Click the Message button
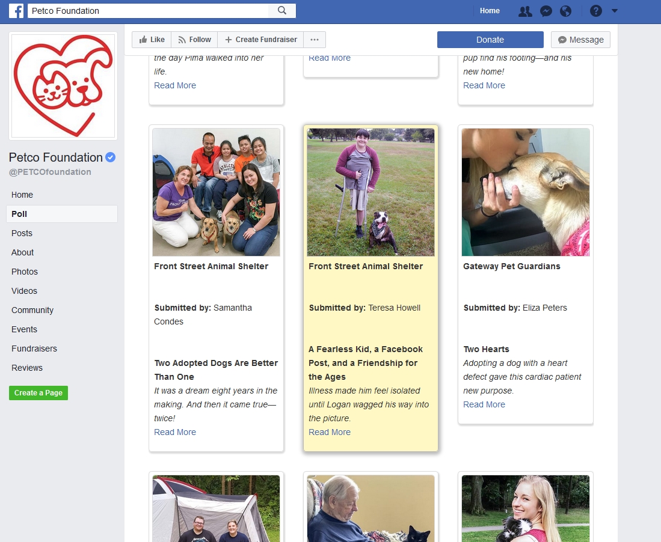661x542 pixels. [x=580, y=40]
